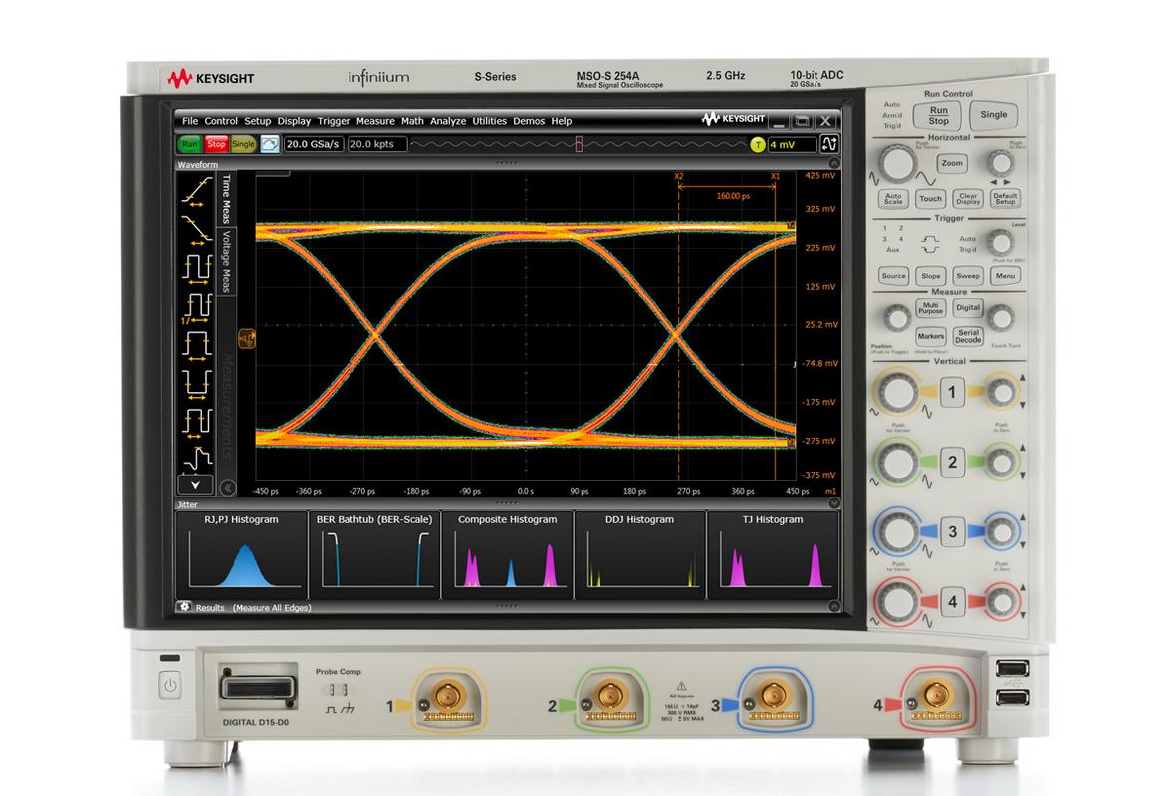Click the Keysight logo in the title bar
1166x796 pixels.
(733, 119)
